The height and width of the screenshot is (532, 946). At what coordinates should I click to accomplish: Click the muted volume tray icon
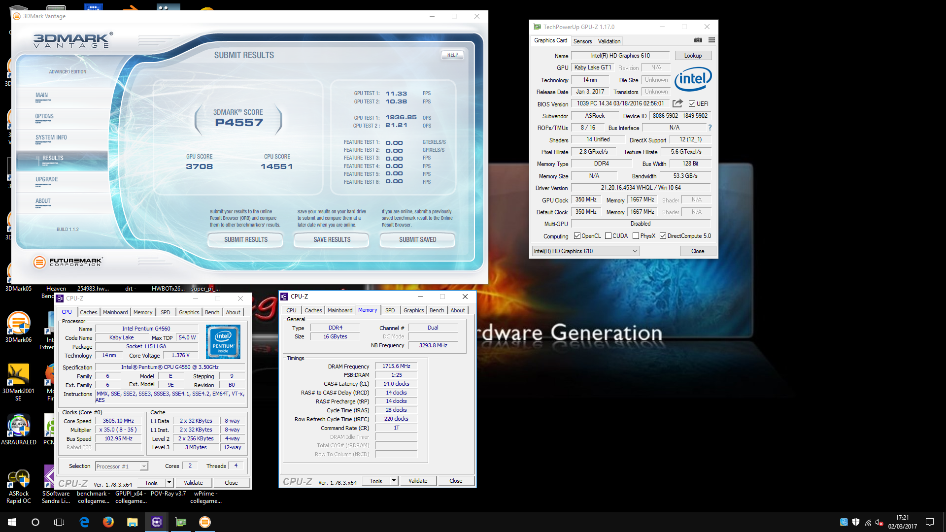coord(879,522)
